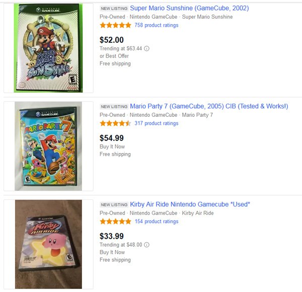Click the $52.00 price

click(112, 40)
